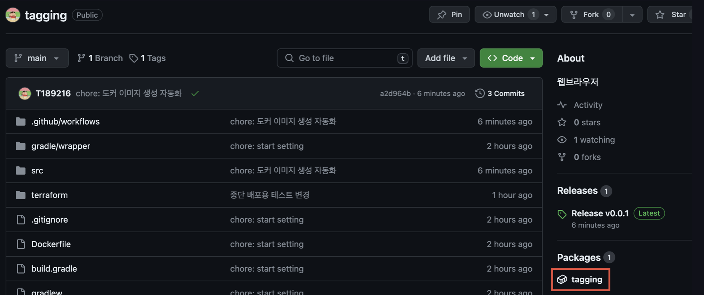Fork the tagging repository
The width and height of the screenshot is (704, 295).
click(x=591, y=15)
